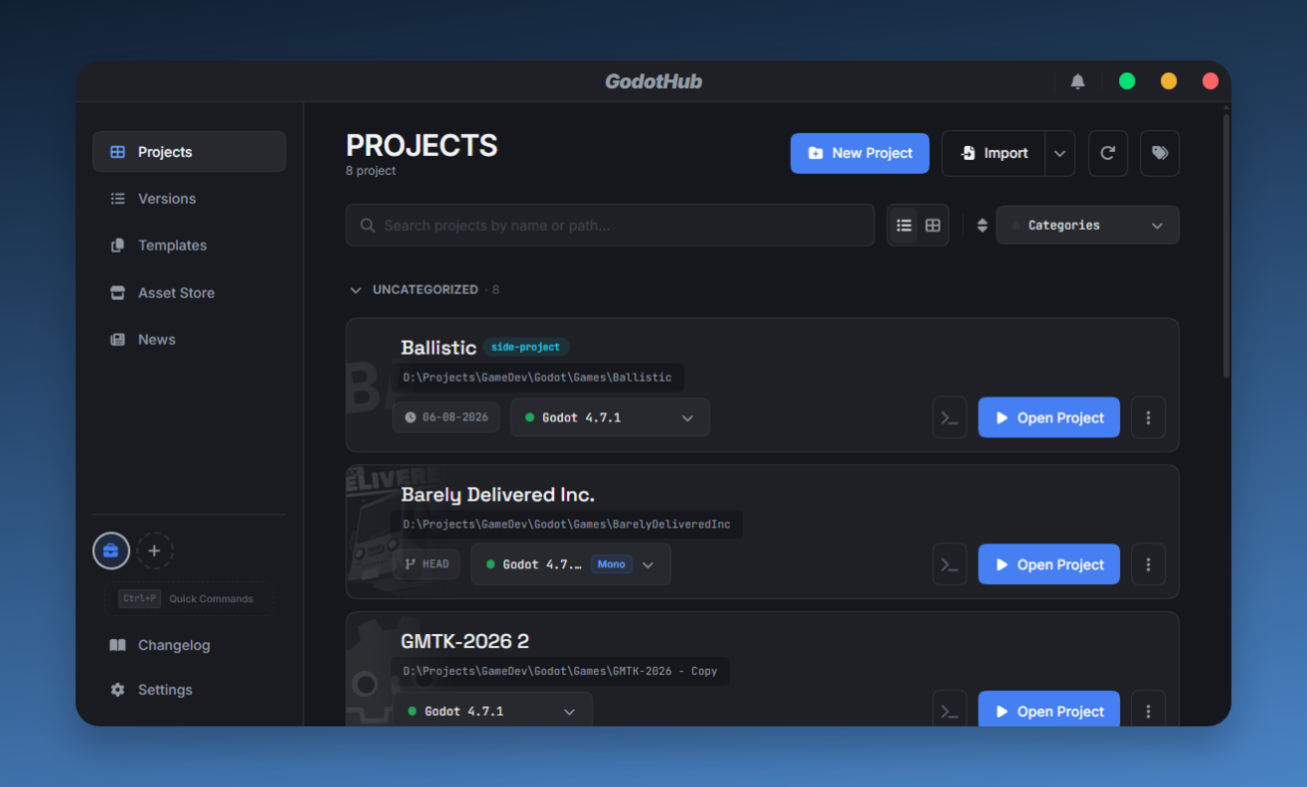
Task: Open the tags manager icon
Action: (x=1160, y=153)
